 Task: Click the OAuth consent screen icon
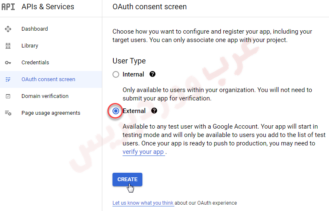tap(8, 79)
